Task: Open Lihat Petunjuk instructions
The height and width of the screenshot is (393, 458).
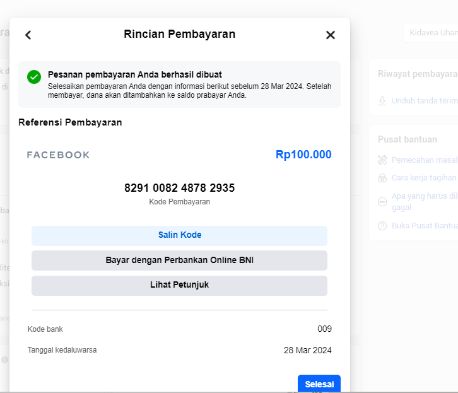Action: (x=179, y=286)
